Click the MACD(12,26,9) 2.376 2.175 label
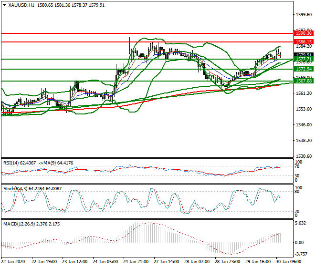This screenshot has width=315, height=267. click(x=31, y=224)
